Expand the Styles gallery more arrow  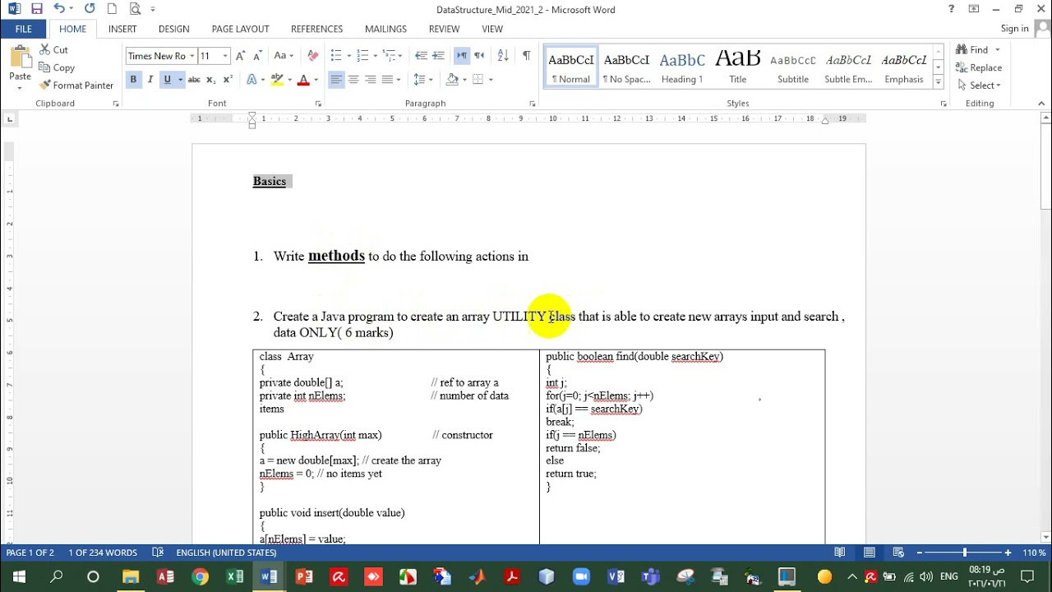click(938, 82)
